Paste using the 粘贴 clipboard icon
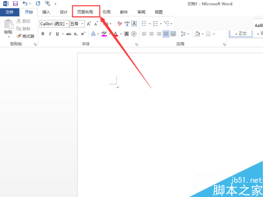 click(8, 24)
